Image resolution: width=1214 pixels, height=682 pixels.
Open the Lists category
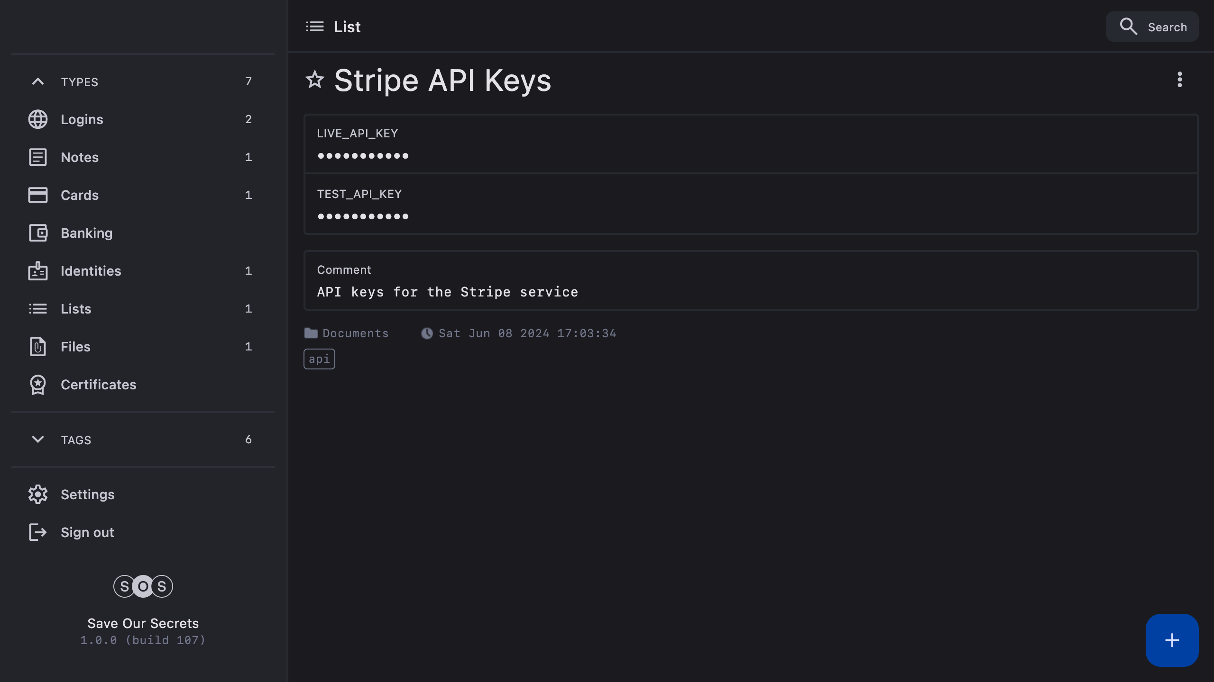(x=76, y=309)
